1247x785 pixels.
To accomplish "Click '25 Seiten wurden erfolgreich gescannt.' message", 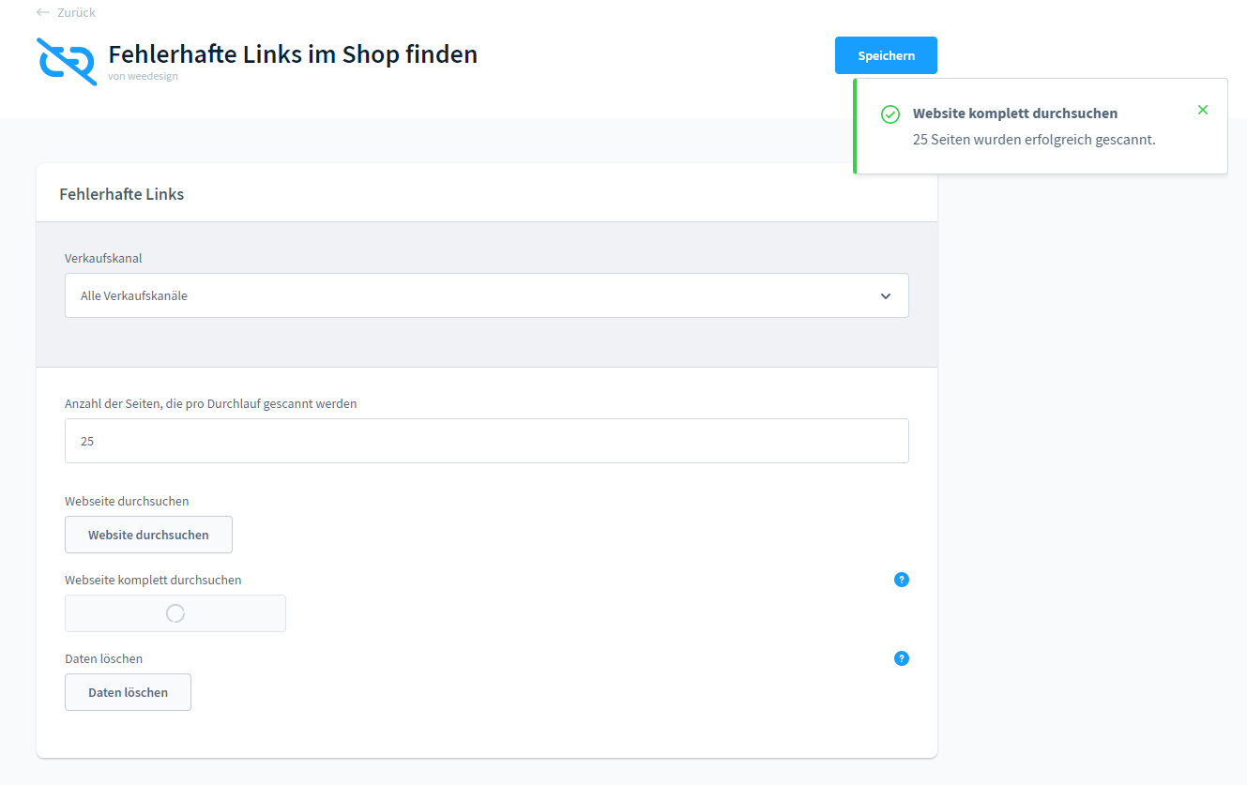I will pos(1034,140).
